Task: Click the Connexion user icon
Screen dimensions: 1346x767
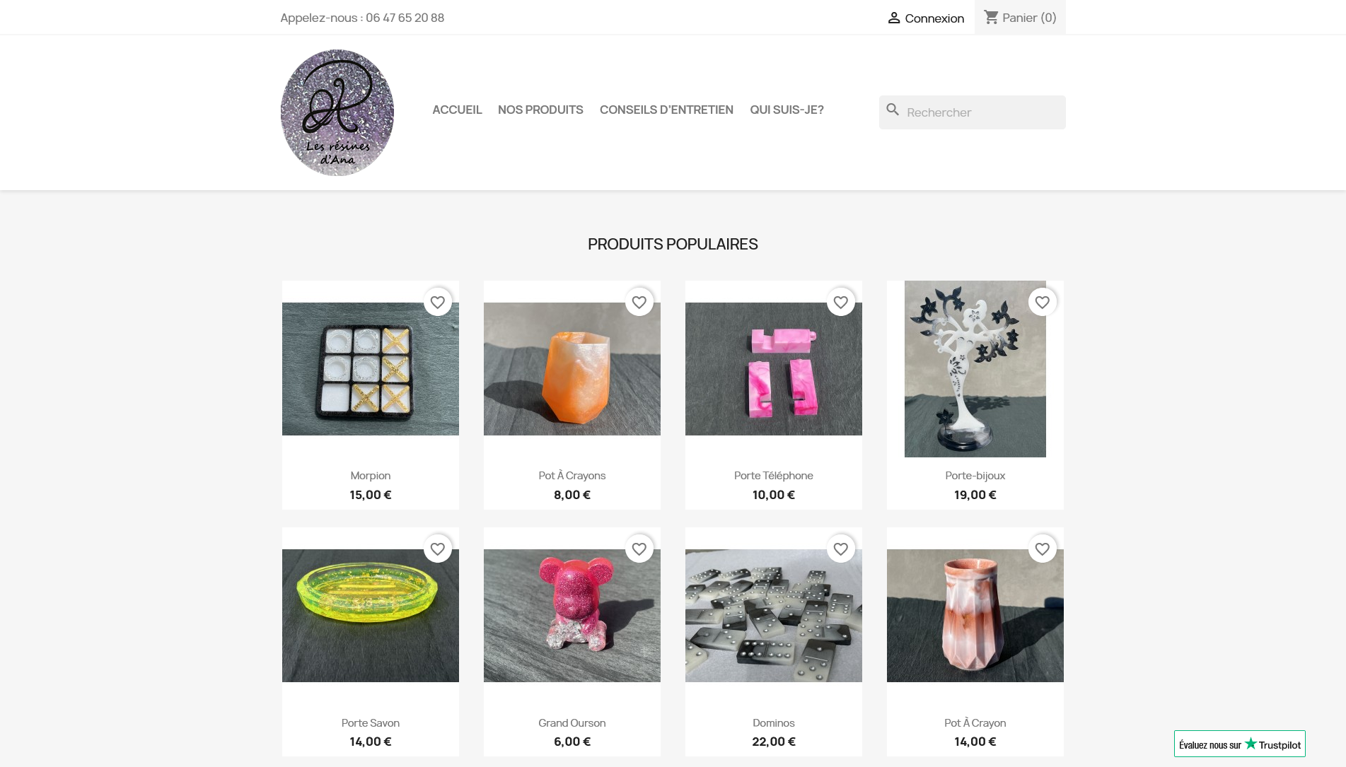Action: [x=894, y=18]
